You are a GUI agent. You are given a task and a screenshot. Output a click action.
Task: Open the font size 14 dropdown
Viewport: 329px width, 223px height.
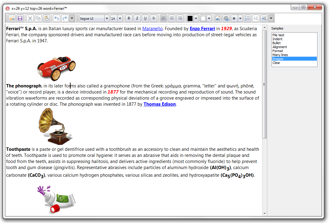click(120, 19)
